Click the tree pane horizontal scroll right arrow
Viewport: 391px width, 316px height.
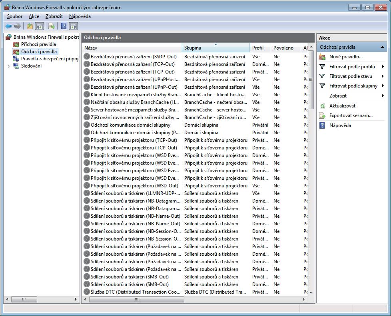[76, 299]
